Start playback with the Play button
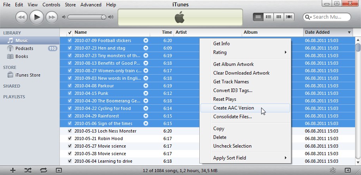Image resolution: width=361 pixels, height=175 pixels. pyautogui.click(x=36, y=17)
